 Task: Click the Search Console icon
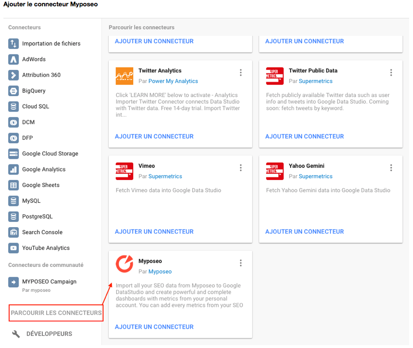point(14,232)
